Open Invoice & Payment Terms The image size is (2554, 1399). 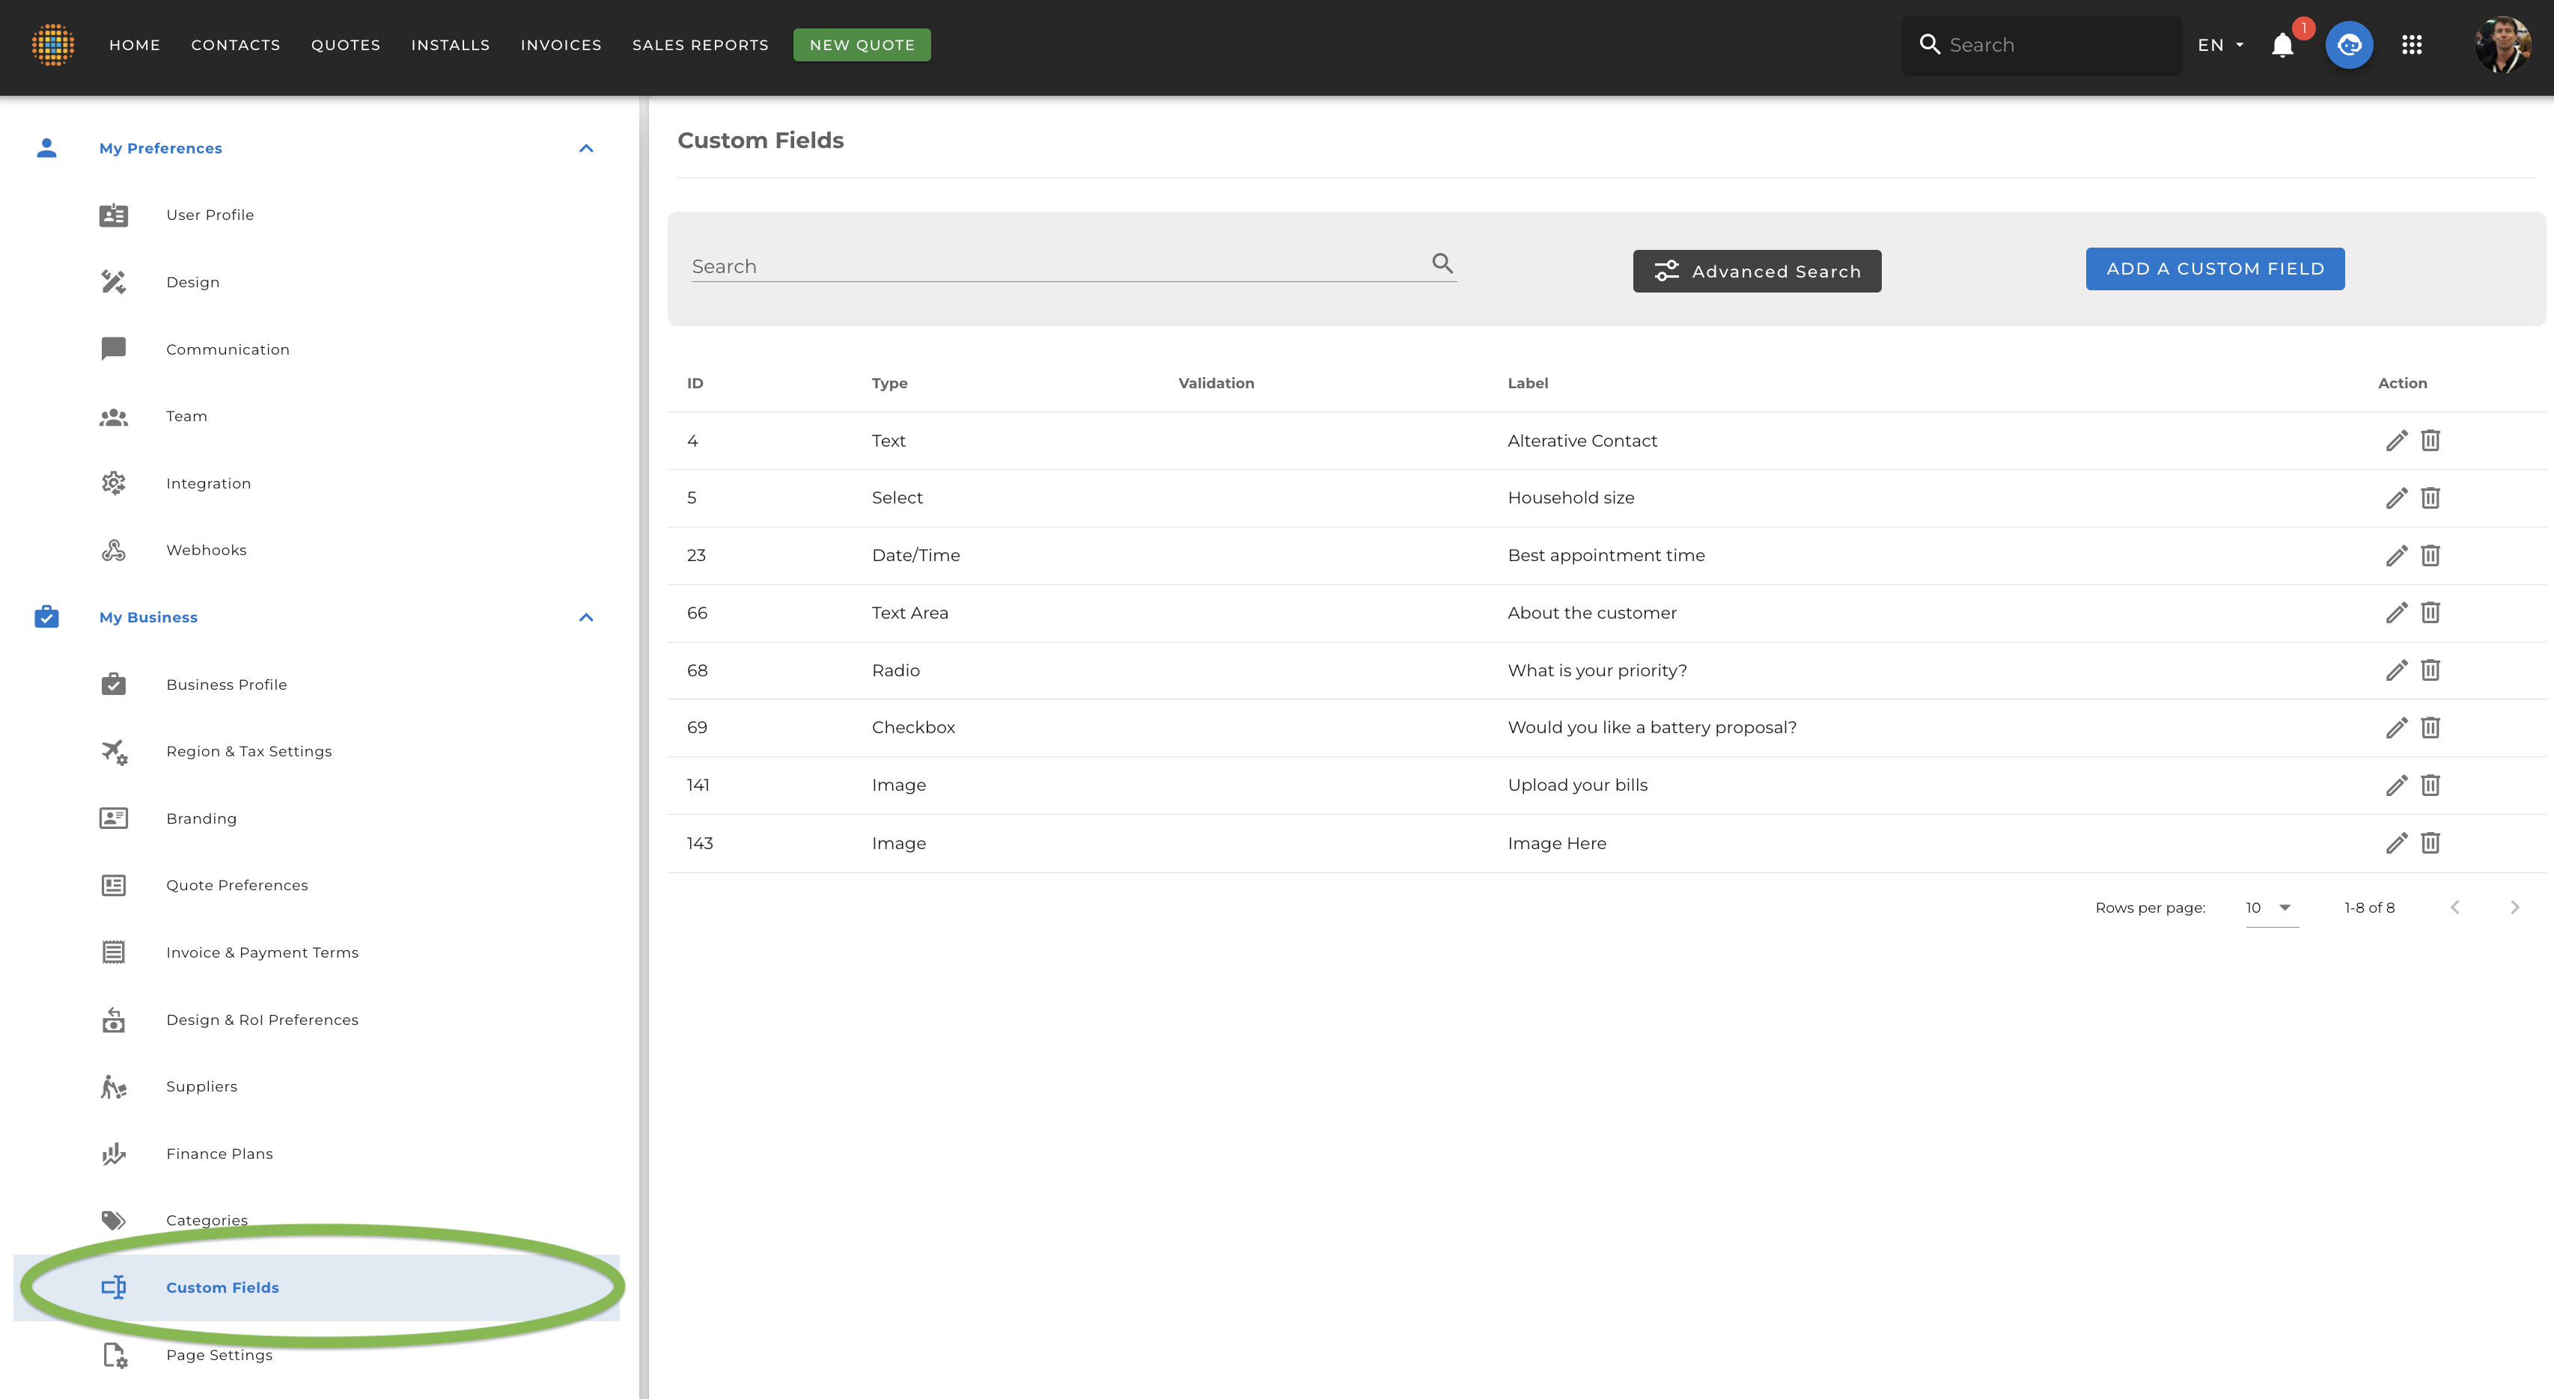pos(262,953)
